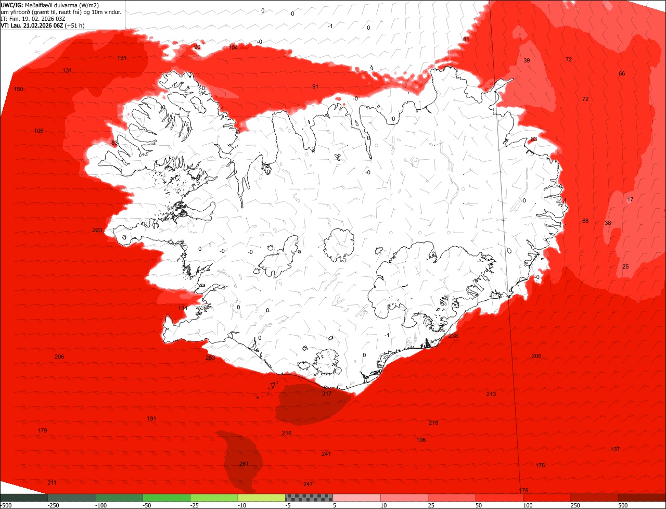666x509 pixels.
Task: Click the 176 flux value
Action: (x=541, y=465)
